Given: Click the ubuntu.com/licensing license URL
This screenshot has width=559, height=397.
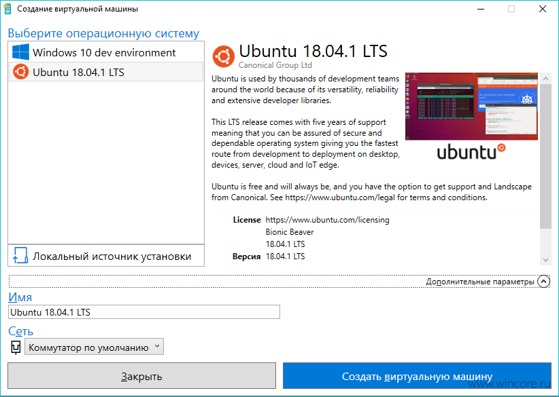Looking at the screenshot, I should tap(327, 220).
